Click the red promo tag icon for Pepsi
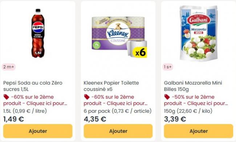The width and height of the screenshot is (236, 142). pyautogui.click(x=6, y=97)
